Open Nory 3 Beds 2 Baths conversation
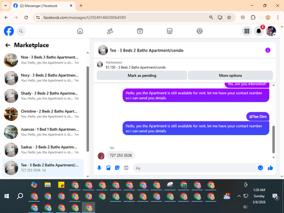Image resolution: width=284 pixels, height=213 pixels. (43, 78)
